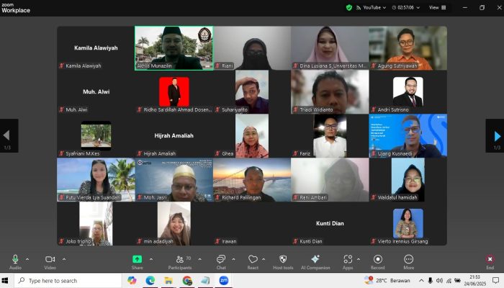
Task: Select Fariz participant video tile
Action: (x=330, y=135)
